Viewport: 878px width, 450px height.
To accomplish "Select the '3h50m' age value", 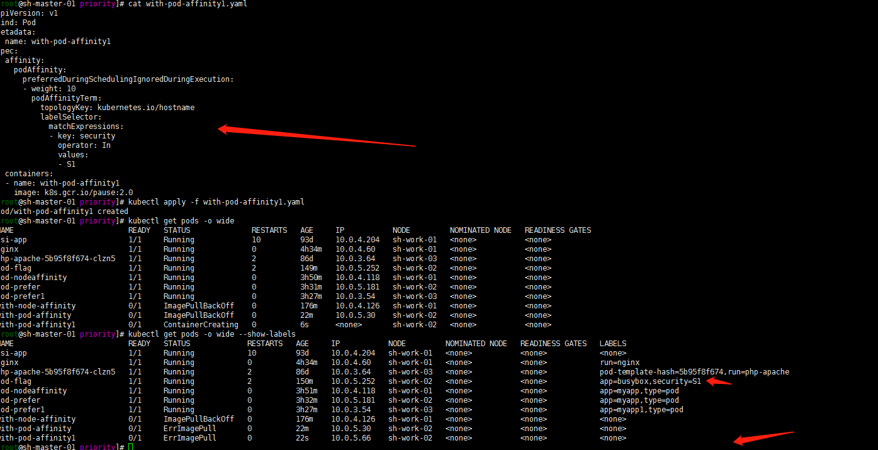I will tap(311, 278).
